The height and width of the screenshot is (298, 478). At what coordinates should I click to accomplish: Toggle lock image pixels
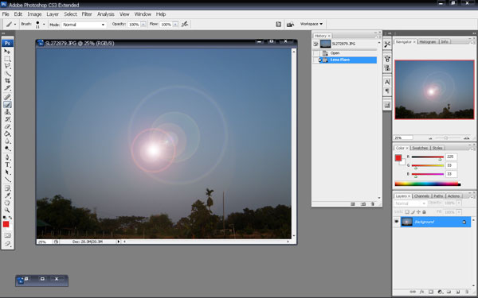click(413, 212)
